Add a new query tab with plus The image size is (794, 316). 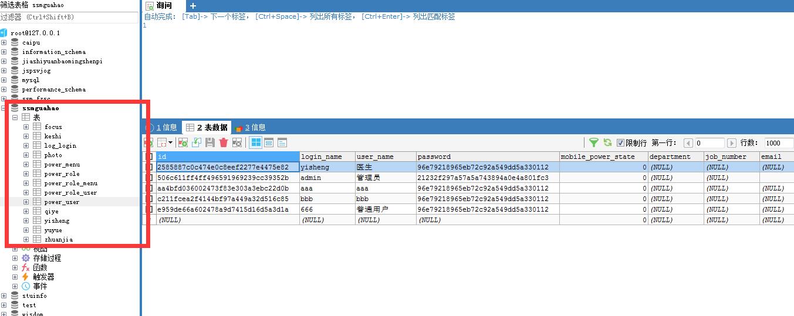[194, 6]
